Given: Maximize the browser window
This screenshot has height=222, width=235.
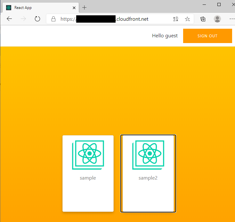Looking at the screenshot, I should click(x=219, y=5).
